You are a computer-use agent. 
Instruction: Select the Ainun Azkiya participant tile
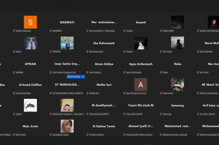click(x=104, y=64)
